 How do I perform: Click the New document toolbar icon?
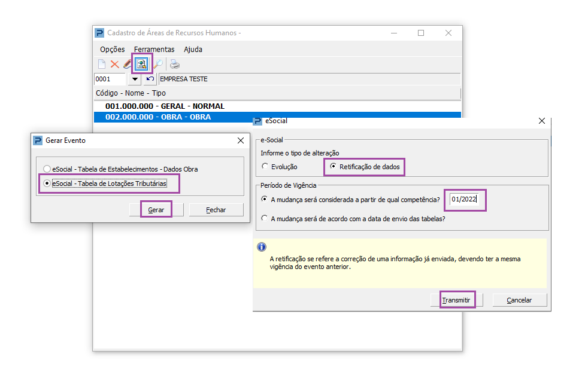pos(102,65)
